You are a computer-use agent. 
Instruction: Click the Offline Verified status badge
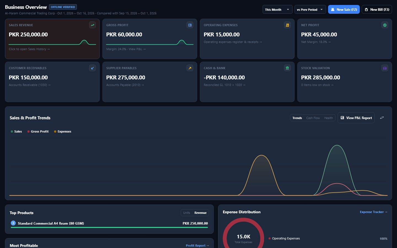point(63,7)
